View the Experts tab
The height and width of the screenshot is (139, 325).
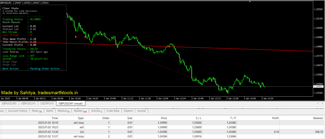[128, 111]
